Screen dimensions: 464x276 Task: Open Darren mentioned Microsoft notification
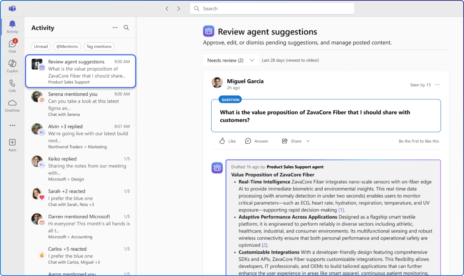[80, 226]
